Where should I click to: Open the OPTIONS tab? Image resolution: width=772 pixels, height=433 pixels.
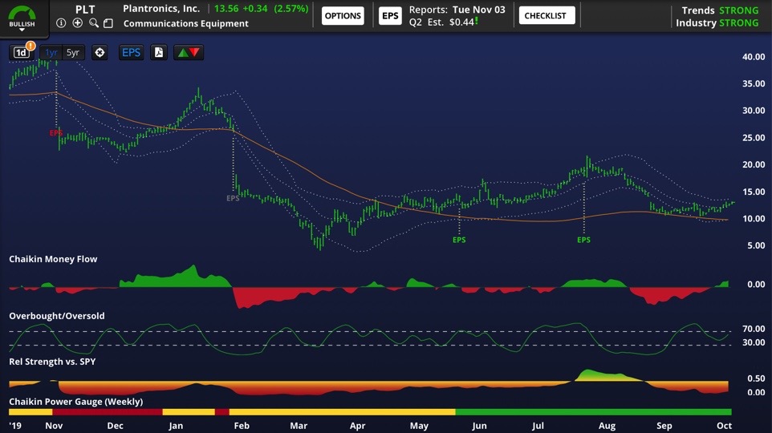click(343, 16)
